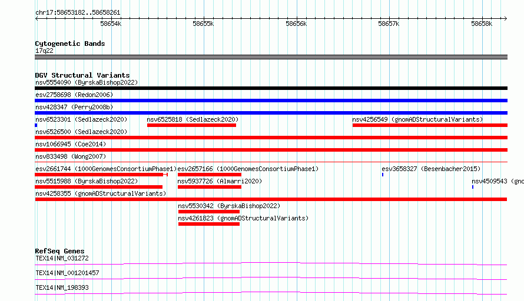Open transcript TEX14|NM_198393 label

point(62,287)
